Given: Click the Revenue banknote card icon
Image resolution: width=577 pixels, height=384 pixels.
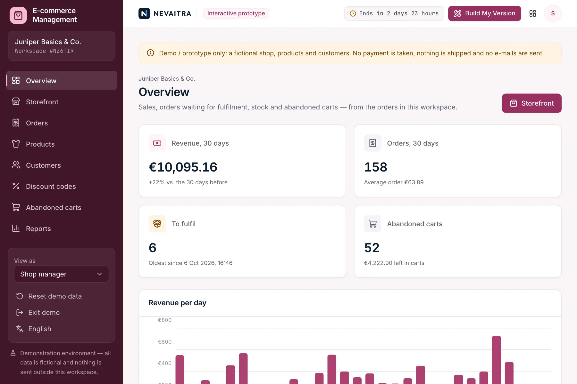Looking at the screenshot, I should 157,143.
